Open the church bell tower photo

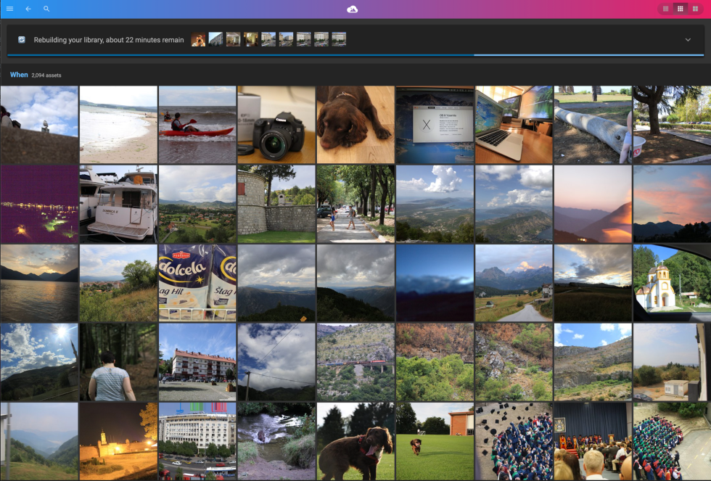click(x=671, y=282)
